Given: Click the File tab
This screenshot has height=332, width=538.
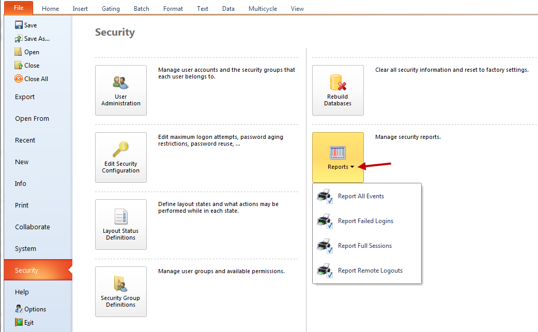Looking at the screenshot, I should coord(19,8).
